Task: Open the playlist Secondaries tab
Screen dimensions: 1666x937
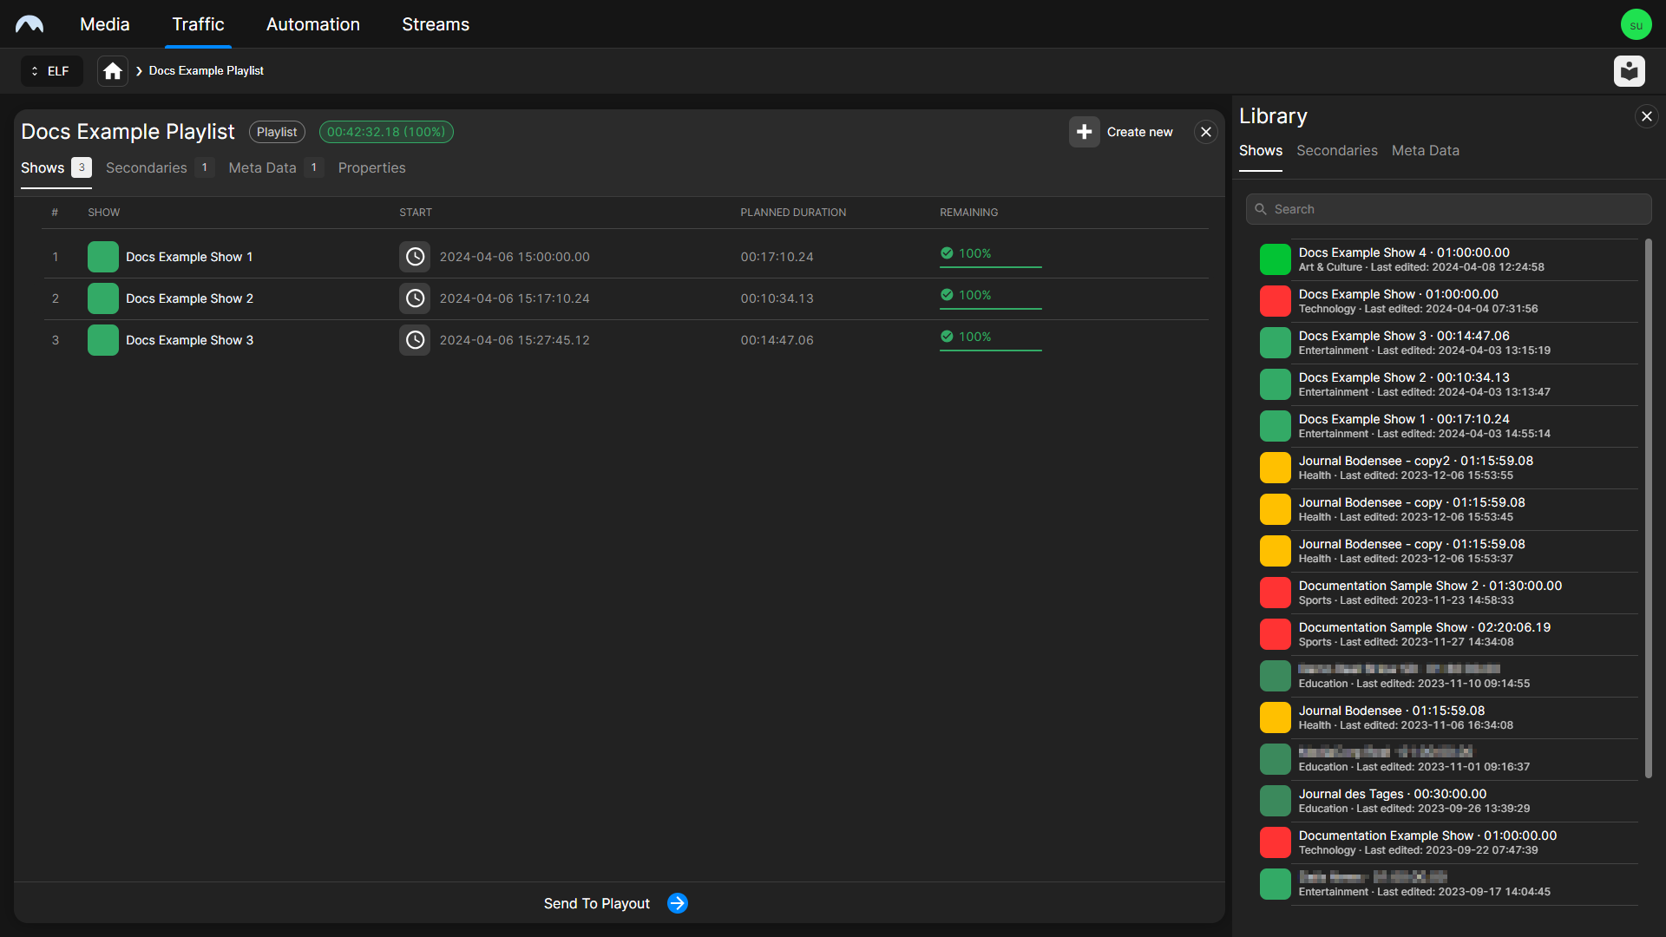Action: pos(147,167)
